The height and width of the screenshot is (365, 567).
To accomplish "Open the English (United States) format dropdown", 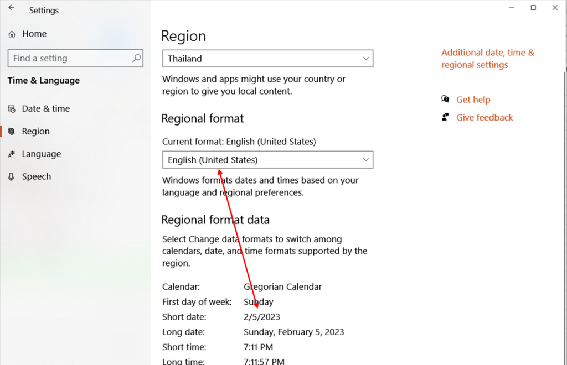I will point(267,160).
